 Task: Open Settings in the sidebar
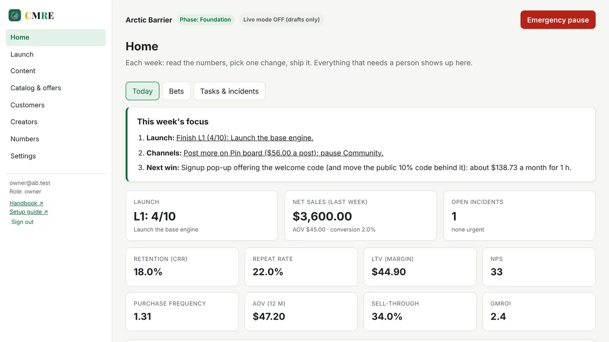pos(56,156)
